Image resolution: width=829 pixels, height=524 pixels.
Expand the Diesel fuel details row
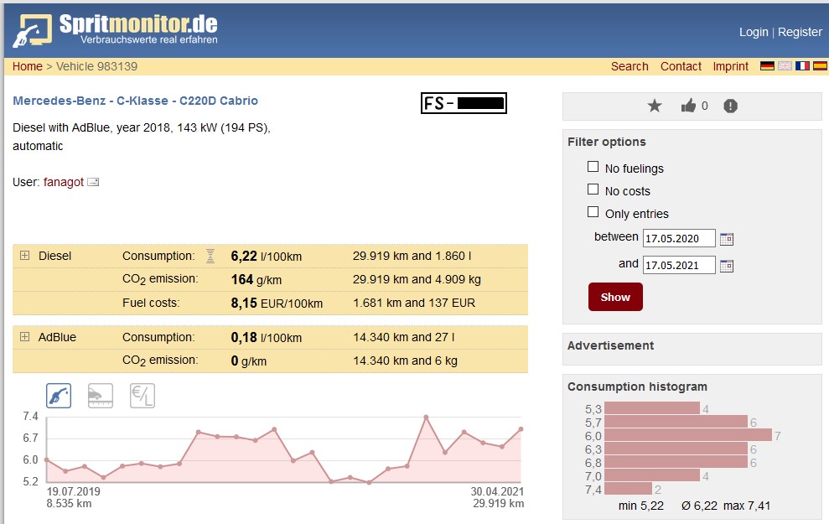[24, 256]
